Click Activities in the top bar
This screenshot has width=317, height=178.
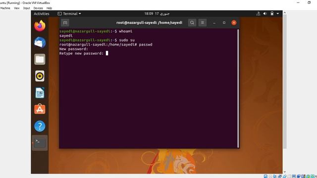(x=42, y=14)
